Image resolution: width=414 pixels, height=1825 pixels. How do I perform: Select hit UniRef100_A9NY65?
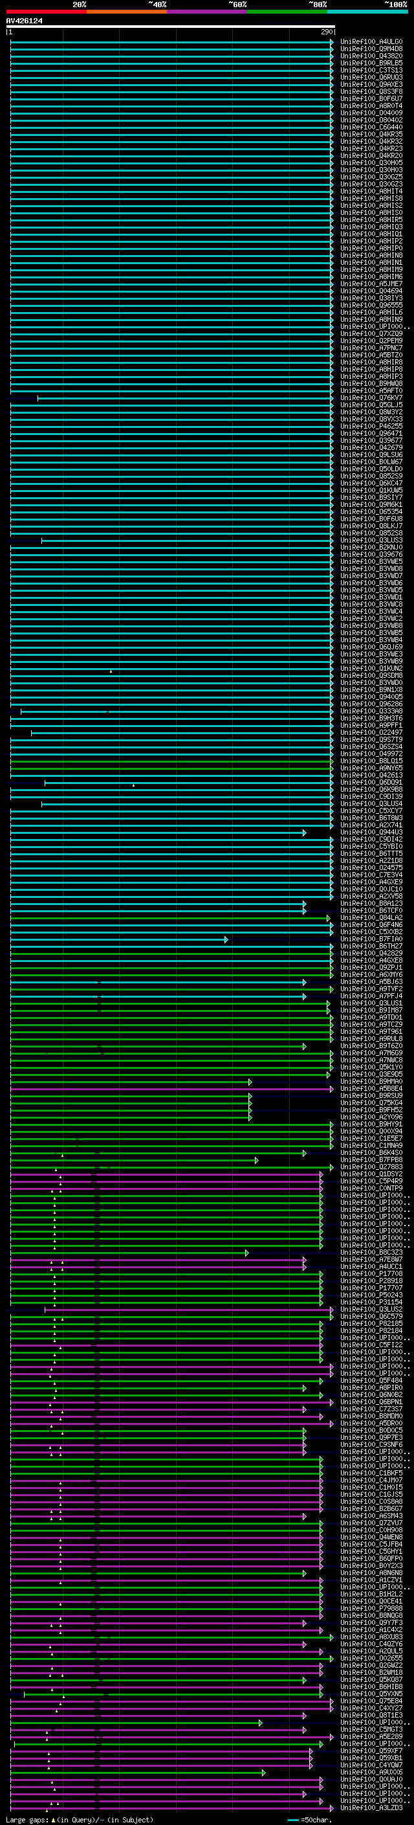371,768
